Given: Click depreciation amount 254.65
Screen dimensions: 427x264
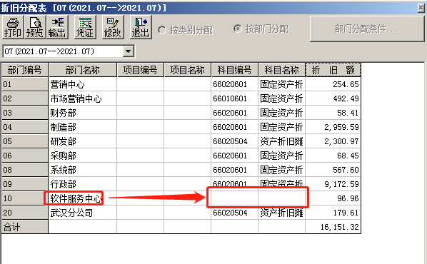Looking at the screenshot, I should [x=333, y=84].
